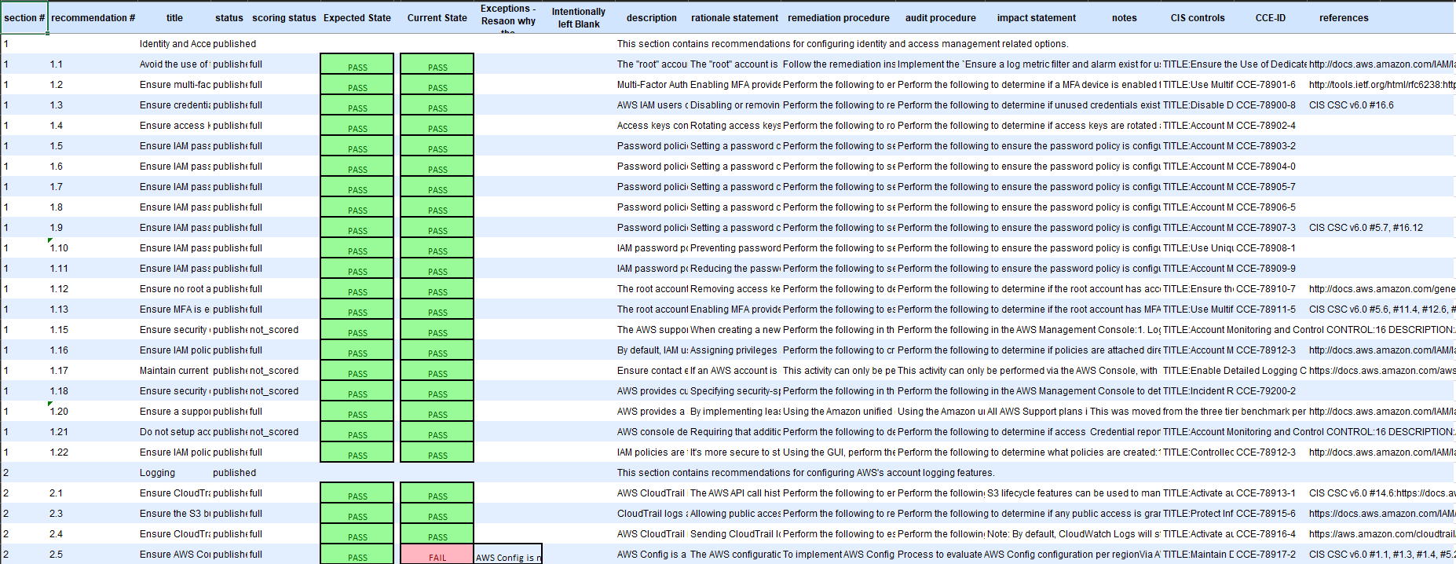Click the "CCE-ID" column header
1456x564 pixels.
(1270, 18)
